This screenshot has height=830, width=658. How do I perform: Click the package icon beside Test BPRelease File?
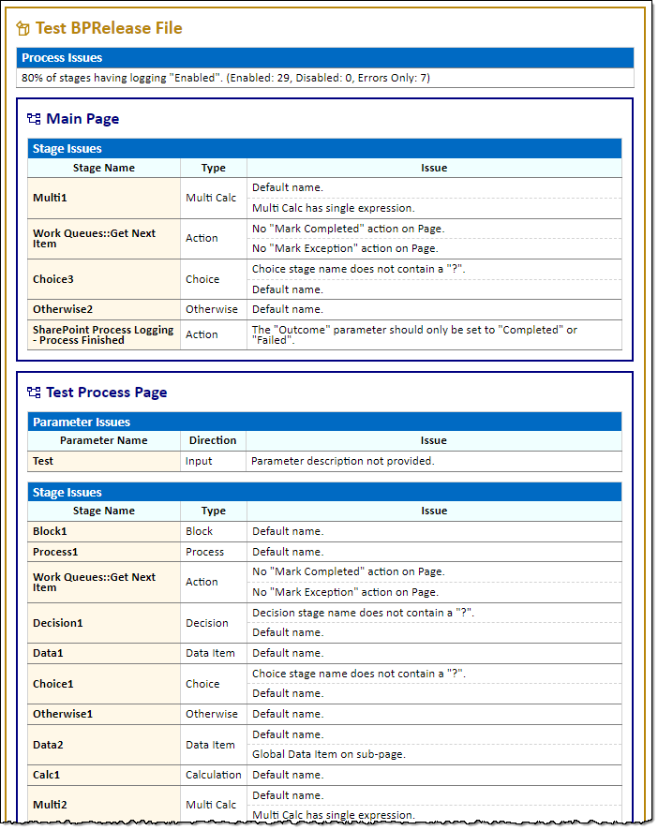click(x=22, y=28)
